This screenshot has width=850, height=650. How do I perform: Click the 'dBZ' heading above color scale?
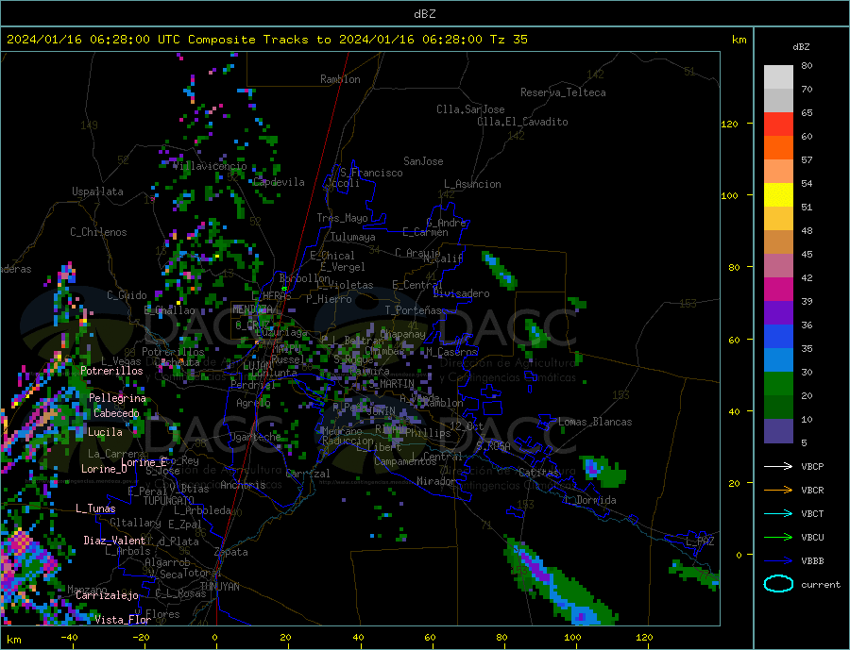pyautogui.click(x=801, y=47)
